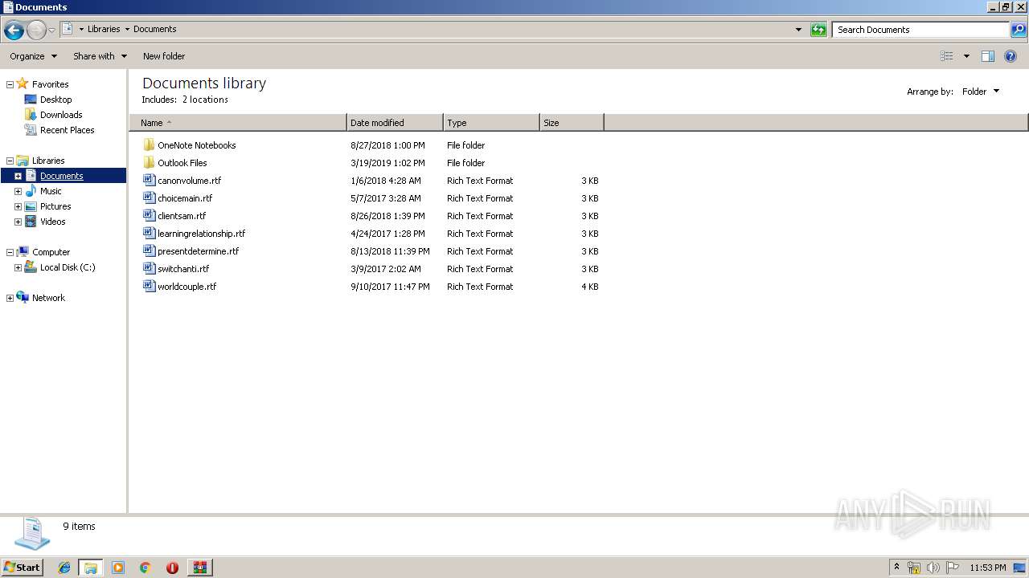The width and height of the screenshot is (1029, 578).
Task: Select the learningrelationship.rtf file icon
Action: (149, 234)
